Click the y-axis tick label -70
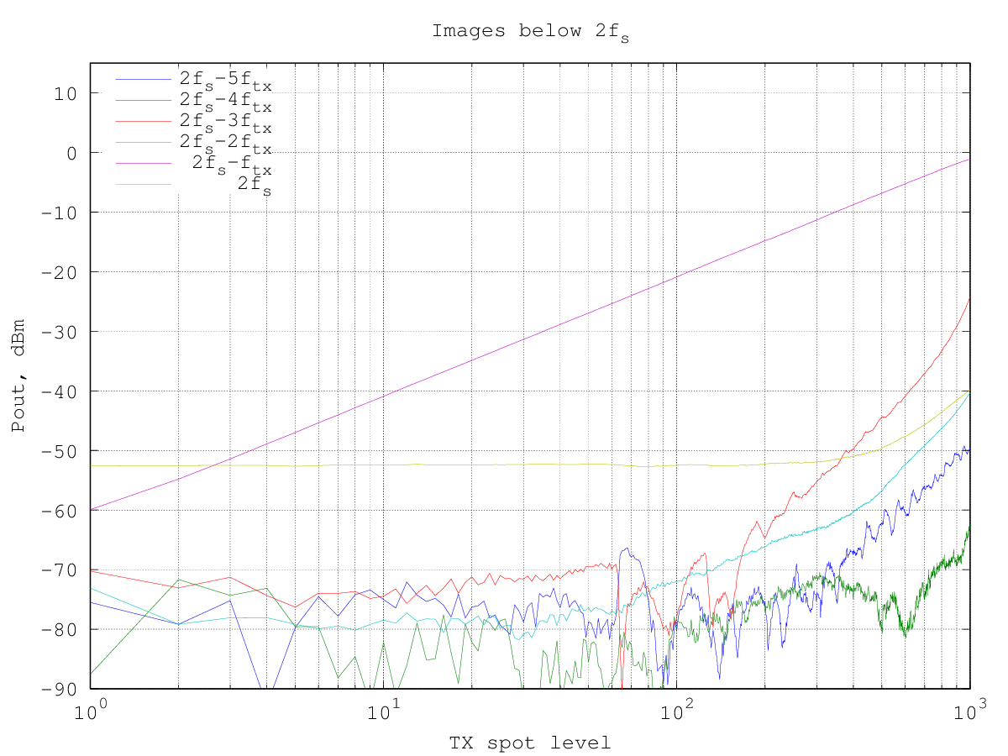The image size is (1008, 756). click(60, 570)
